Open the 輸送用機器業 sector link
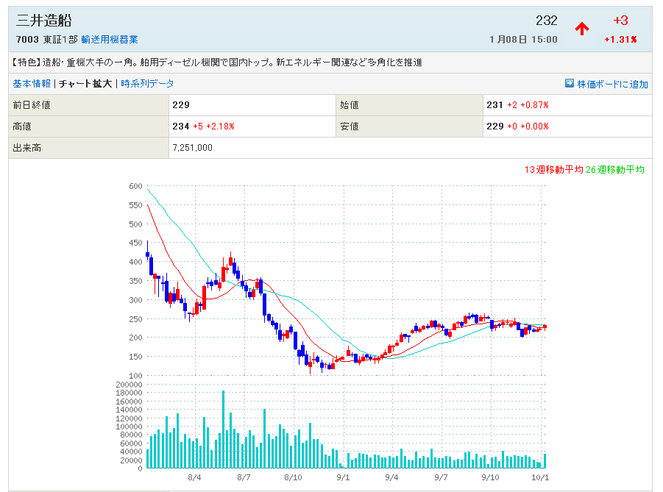Viewport: 663px width, 492px height. [110, 39]
